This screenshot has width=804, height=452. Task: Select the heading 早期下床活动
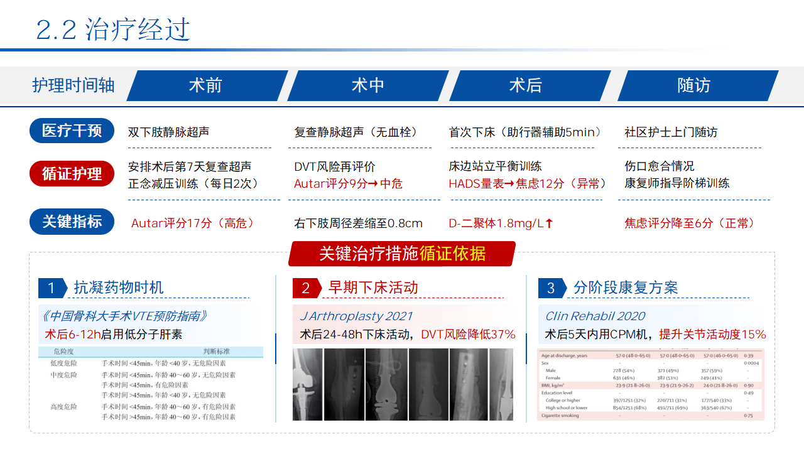(373, 288)
